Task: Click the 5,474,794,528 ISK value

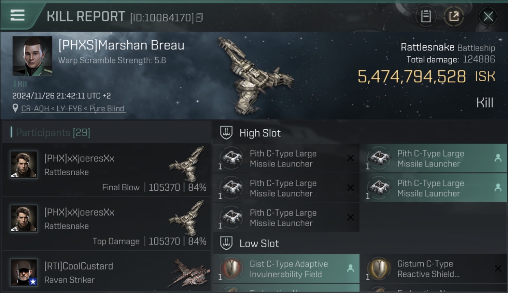Action: [426, 77]
